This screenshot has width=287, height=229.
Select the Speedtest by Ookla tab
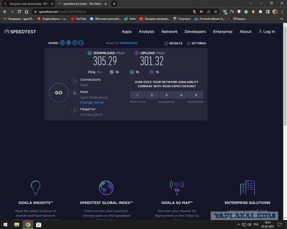83,4
